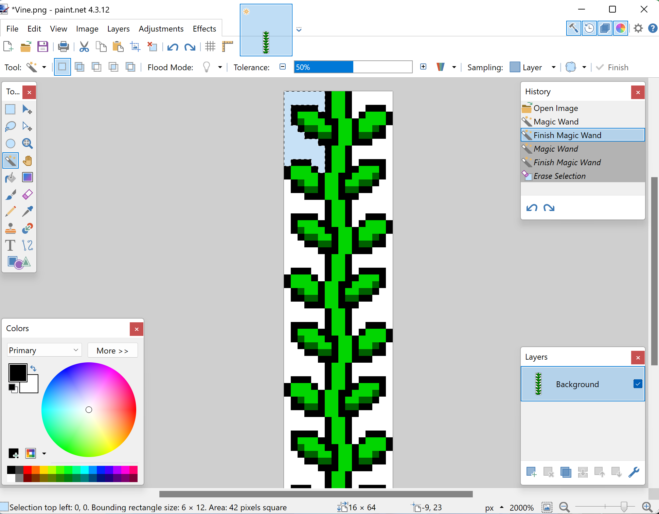Open Primary color selector combo box
Viewport: 659px width, 514px height.
click(44, 350)
